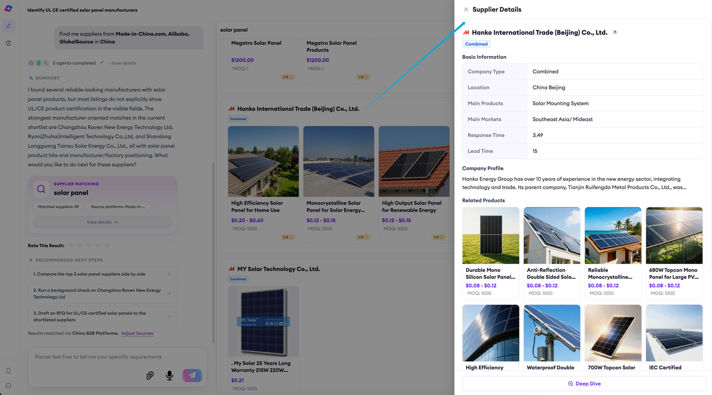Click the 1/2 badge on Megatro Solar Panel Products

(x=363, y=77)
